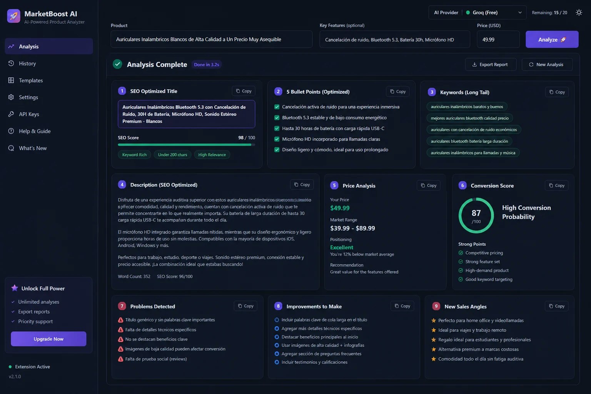Viewport: 591px width, 394px height.
Task: Click the Export Report button
Action: (490, 65)
